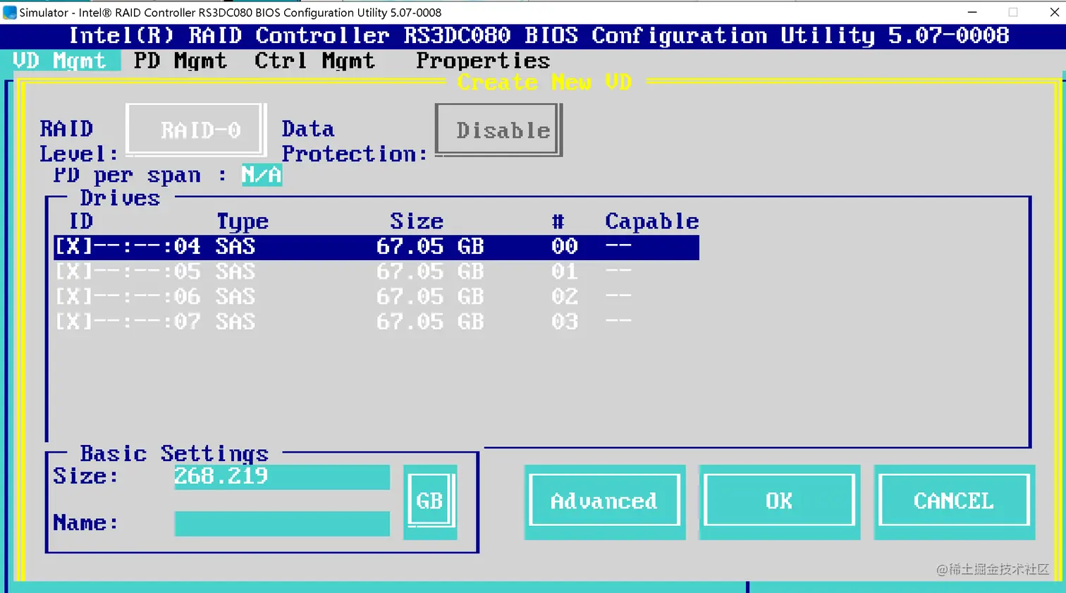The image size is (1066, 593).
Task: Toggle checkbox for drive ID 05
Action: click(x=73, y=272)
